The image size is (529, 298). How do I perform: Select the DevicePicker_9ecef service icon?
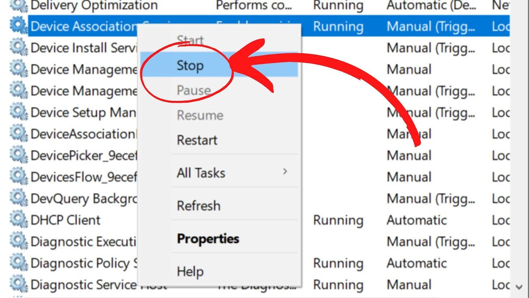click(x=19, y=155)
